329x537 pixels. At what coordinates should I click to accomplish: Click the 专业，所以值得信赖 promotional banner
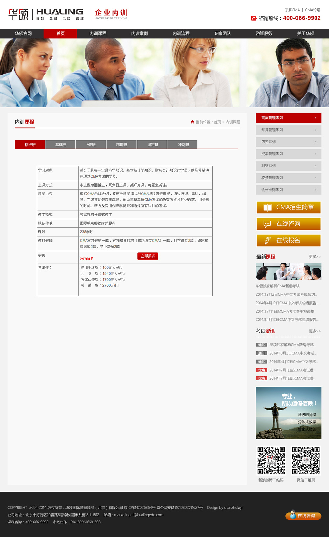click(288, 413)
